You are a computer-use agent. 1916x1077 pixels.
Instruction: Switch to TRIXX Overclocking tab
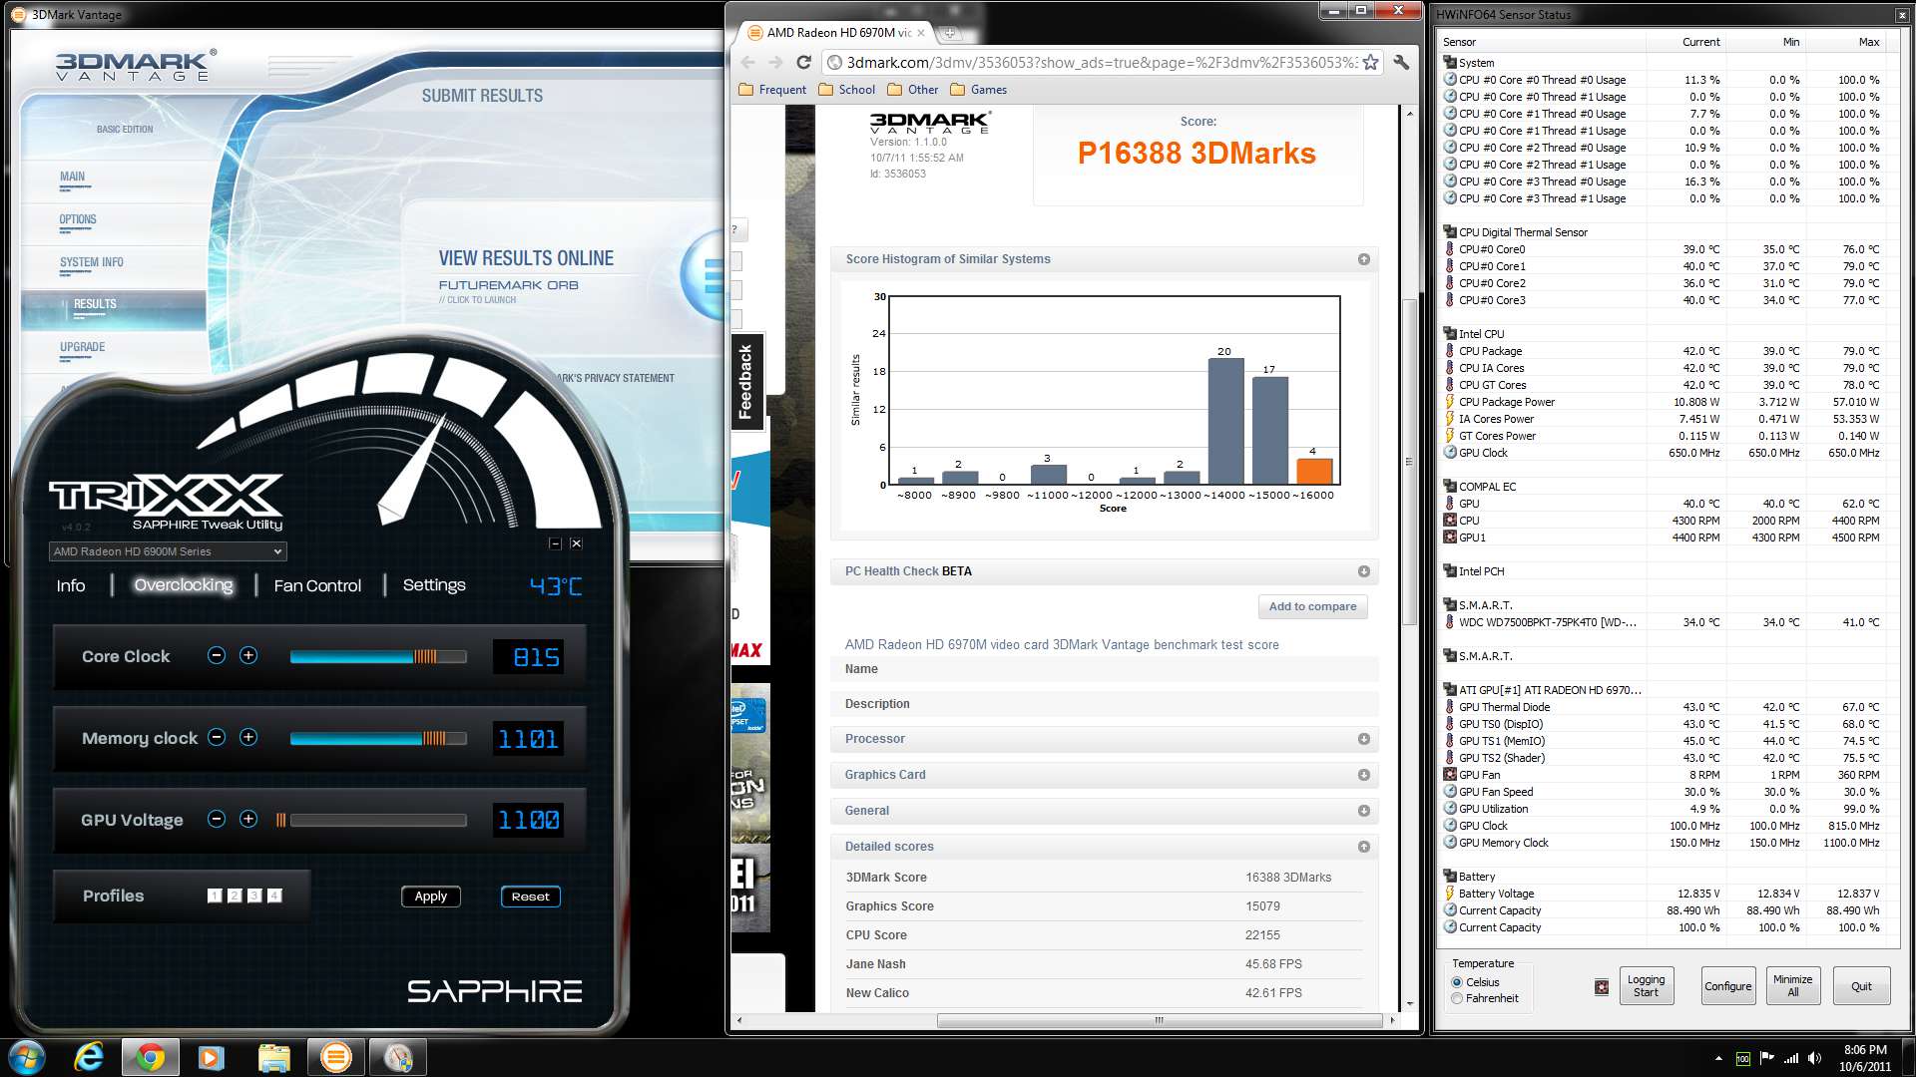point(184,585)
